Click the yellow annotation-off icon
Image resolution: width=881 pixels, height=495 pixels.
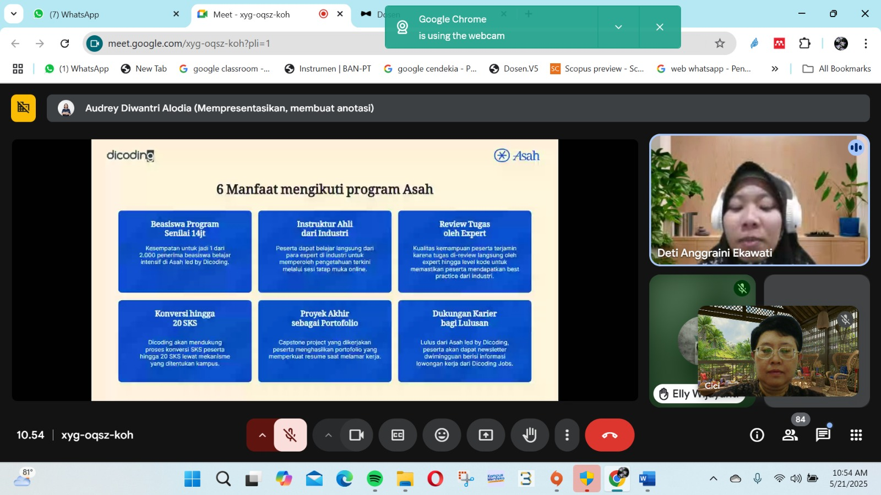coord(23,108)
